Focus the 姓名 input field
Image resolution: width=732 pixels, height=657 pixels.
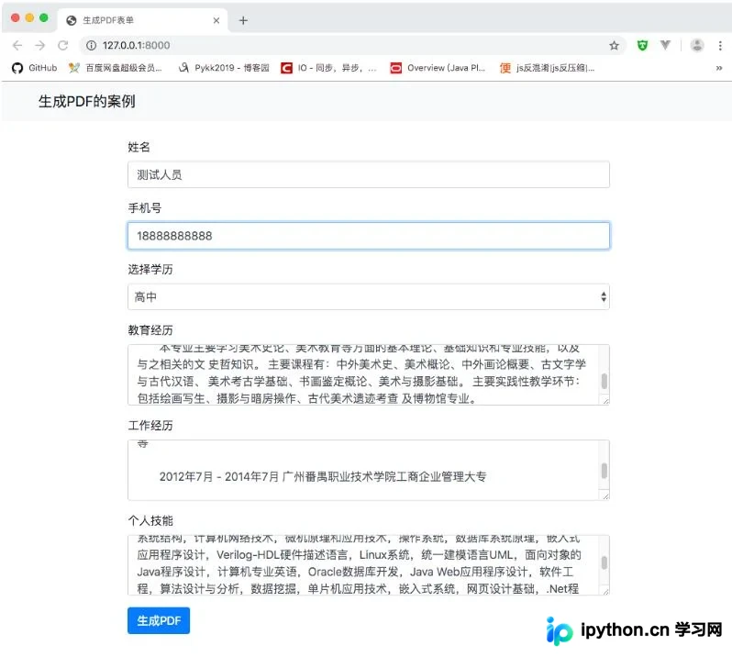[x=369, y=174]
